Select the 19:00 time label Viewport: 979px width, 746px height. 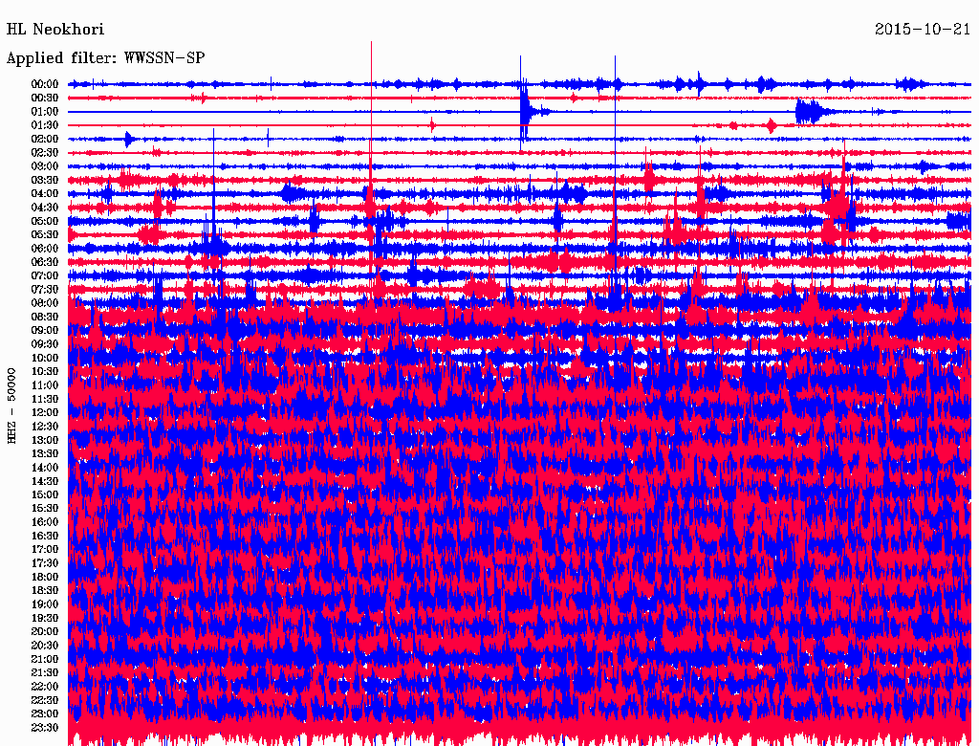coord(45,604)
